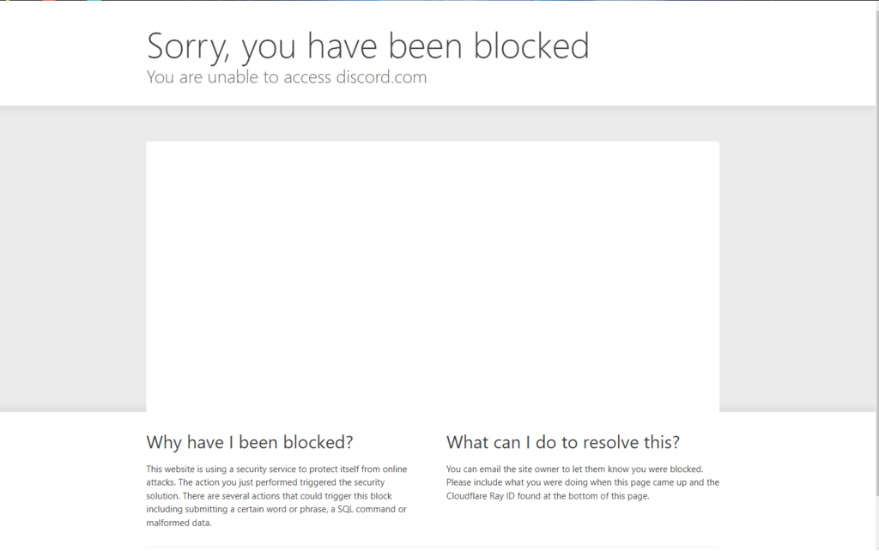This screenshot has width=879, height=551.
Task: Click the "Sorry, you have been blocked" heading
Action: (x=367, y=46)
